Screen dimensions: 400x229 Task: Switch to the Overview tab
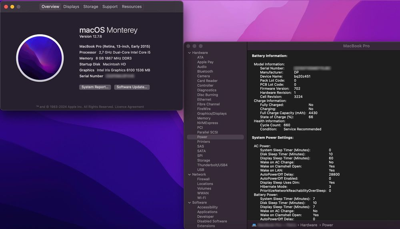[50, 7]
